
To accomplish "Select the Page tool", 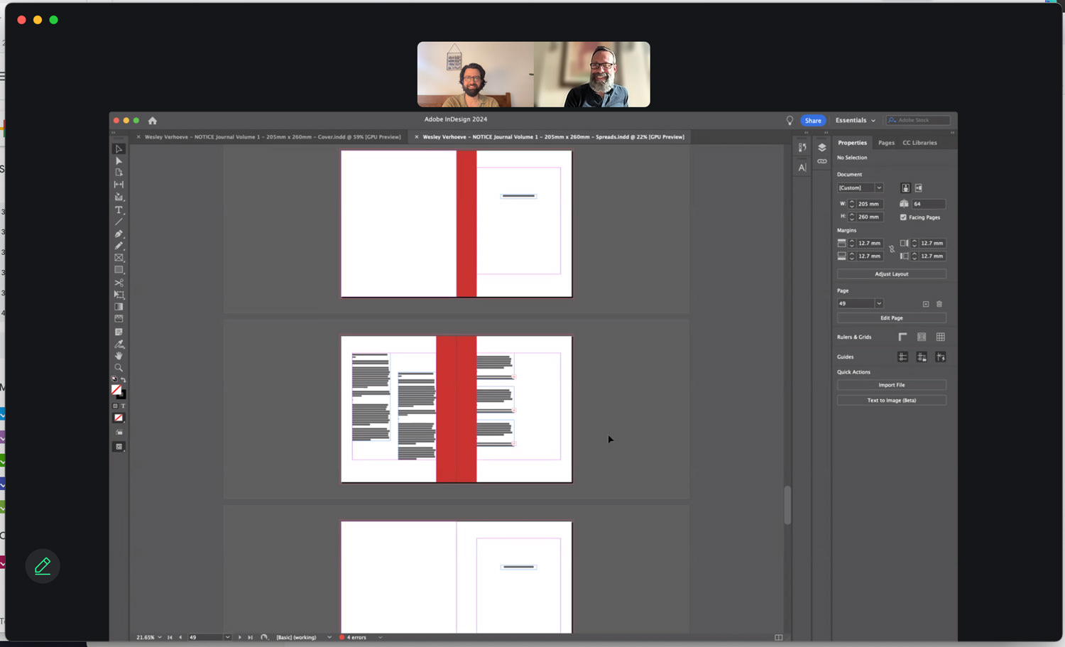I will point(119,173).
